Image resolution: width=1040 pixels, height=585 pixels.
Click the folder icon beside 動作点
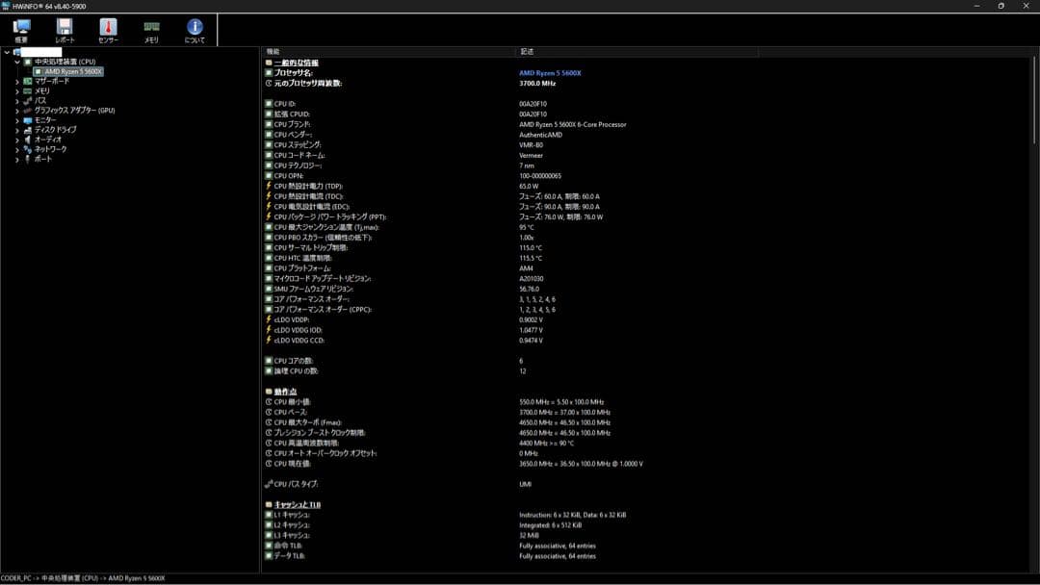point(269,392)
